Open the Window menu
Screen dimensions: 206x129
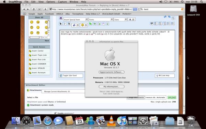pos(74,2)
